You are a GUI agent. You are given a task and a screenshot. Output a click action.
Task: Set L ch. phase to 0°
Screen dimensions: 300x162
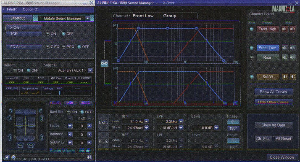pos(233,122)
